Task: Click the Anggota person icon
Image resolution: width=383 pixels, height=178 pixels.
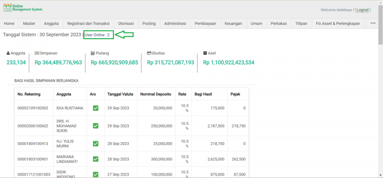Action: click(x=8, y=53)
